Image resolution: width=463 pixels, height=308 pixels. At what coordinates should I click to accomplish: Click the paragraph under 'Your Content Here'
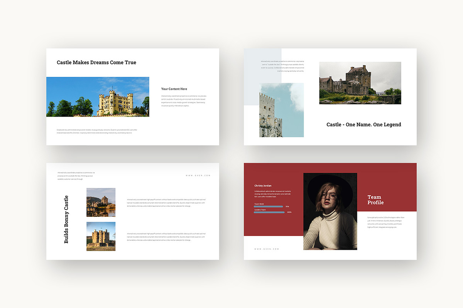click(184, 100)
